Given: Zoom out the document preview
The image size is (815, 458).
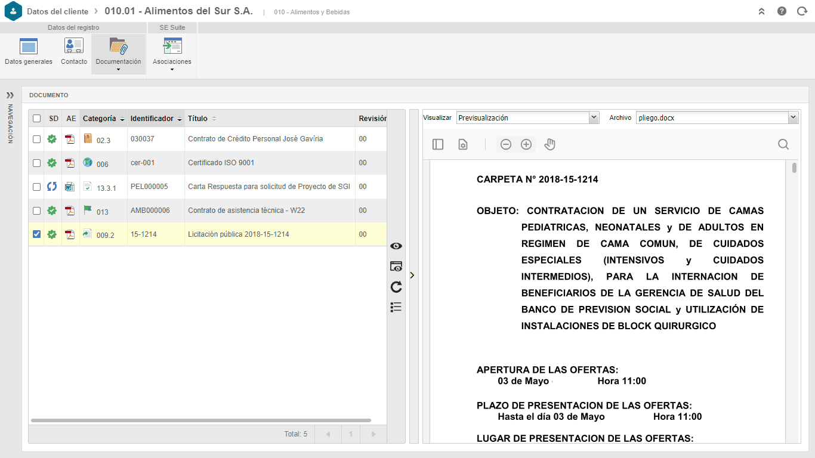Looking at the screenshot, I should pos(506,144).
